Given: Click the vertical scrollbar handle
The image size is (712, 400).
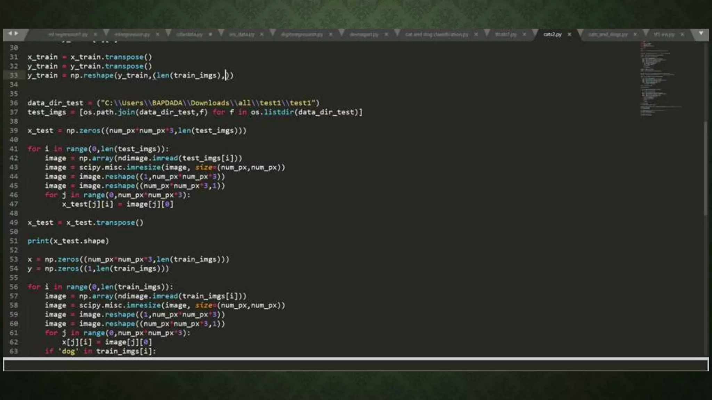Looking at the screenshot, I should [705, 168].
